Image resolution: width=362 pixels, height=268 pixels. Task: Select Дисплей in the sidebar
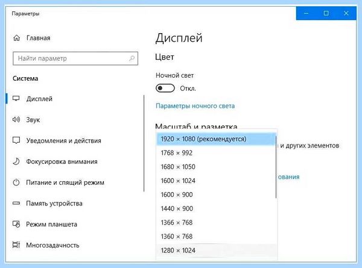39,99
